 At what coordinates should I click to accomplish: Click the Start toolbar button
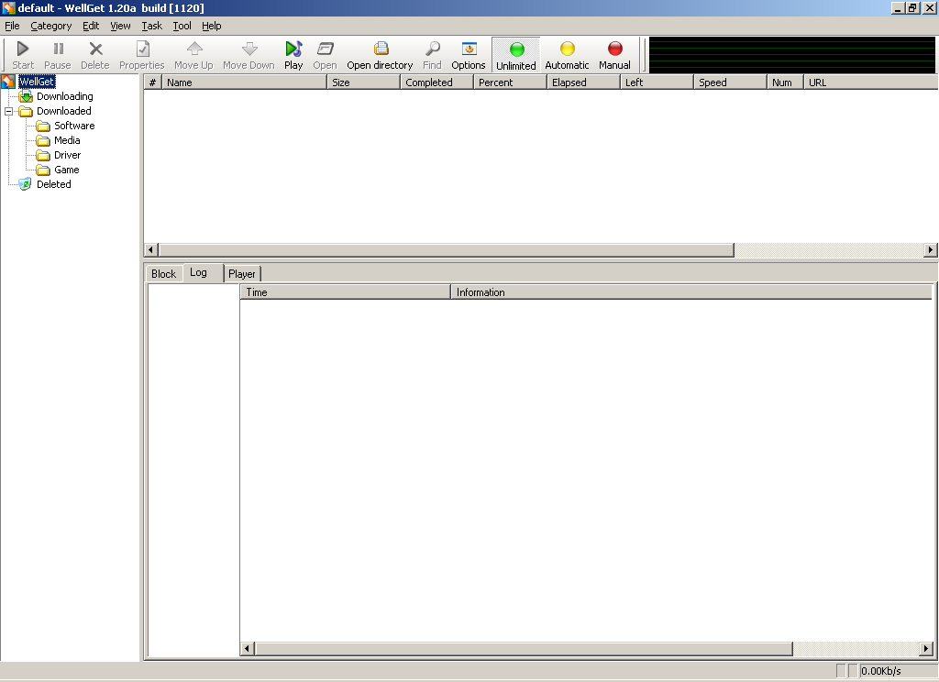coord(23,55)
